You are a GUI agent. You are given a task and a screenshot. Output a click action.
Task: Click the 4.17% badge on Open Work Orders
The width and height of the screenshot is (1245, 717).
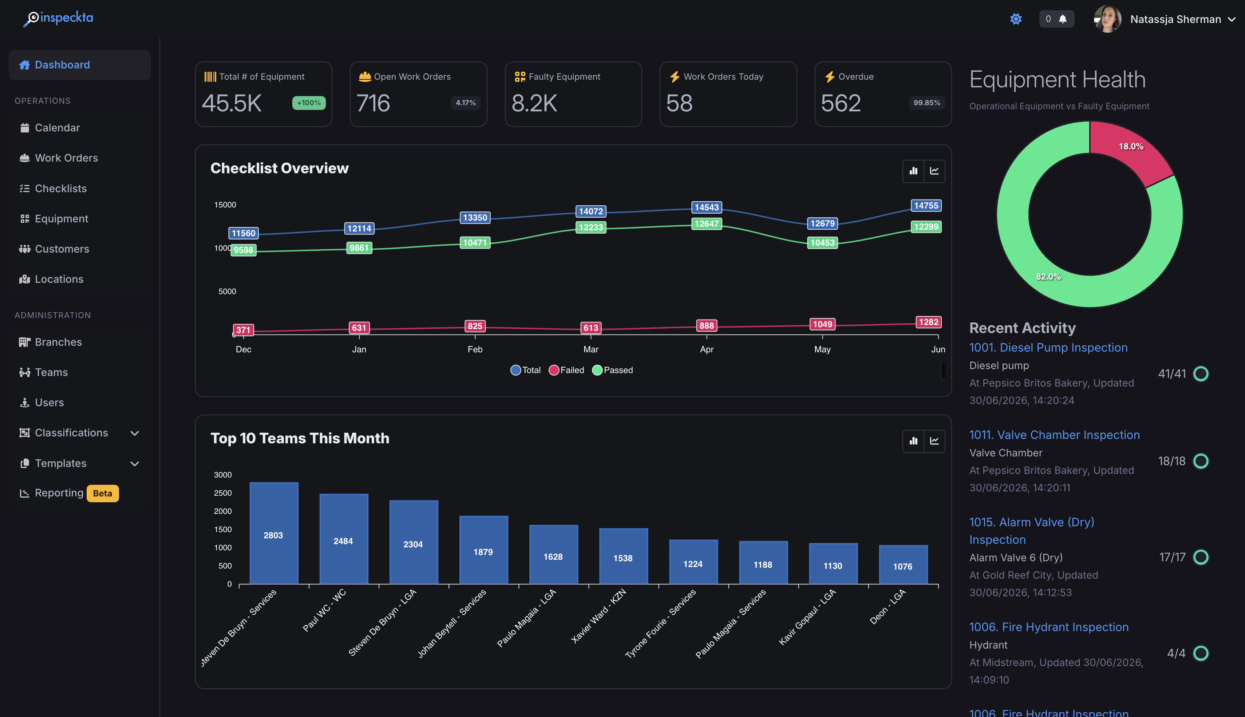(x=465, y=103)
